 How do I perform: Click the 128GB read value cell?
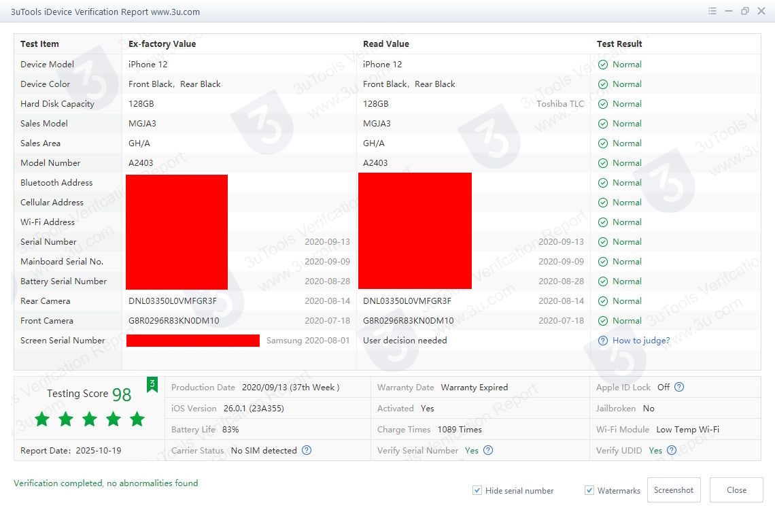[376, 104]
